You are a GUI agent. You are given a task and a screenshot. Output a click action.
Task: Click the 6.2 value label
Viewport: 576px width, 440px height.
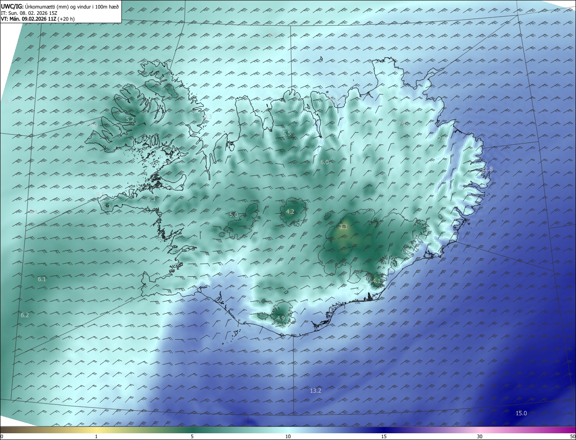coord(25,315)
